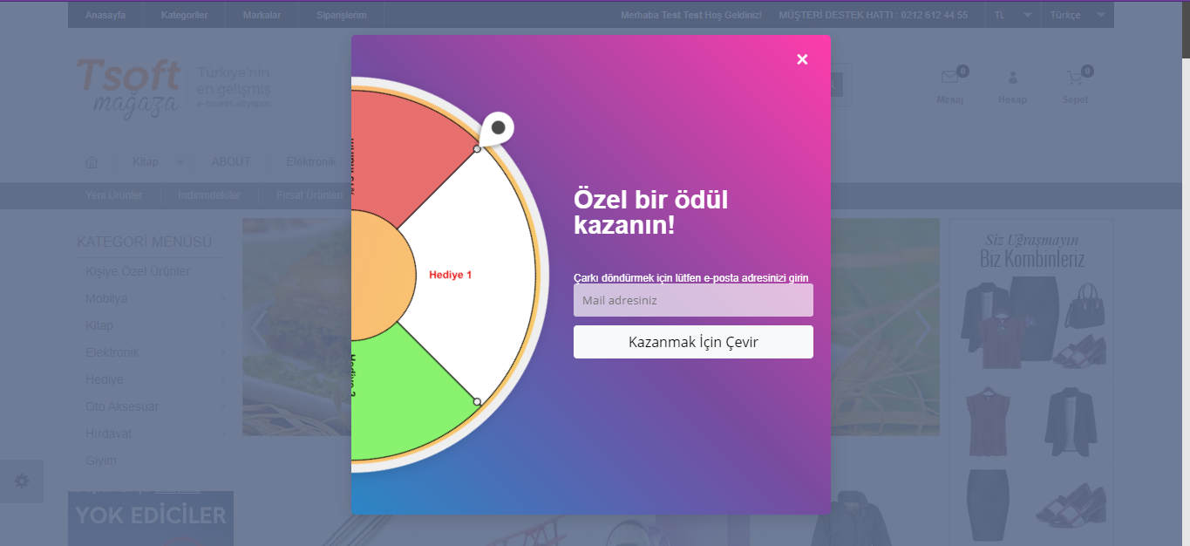Open the TL currency dropdown

1013,15
